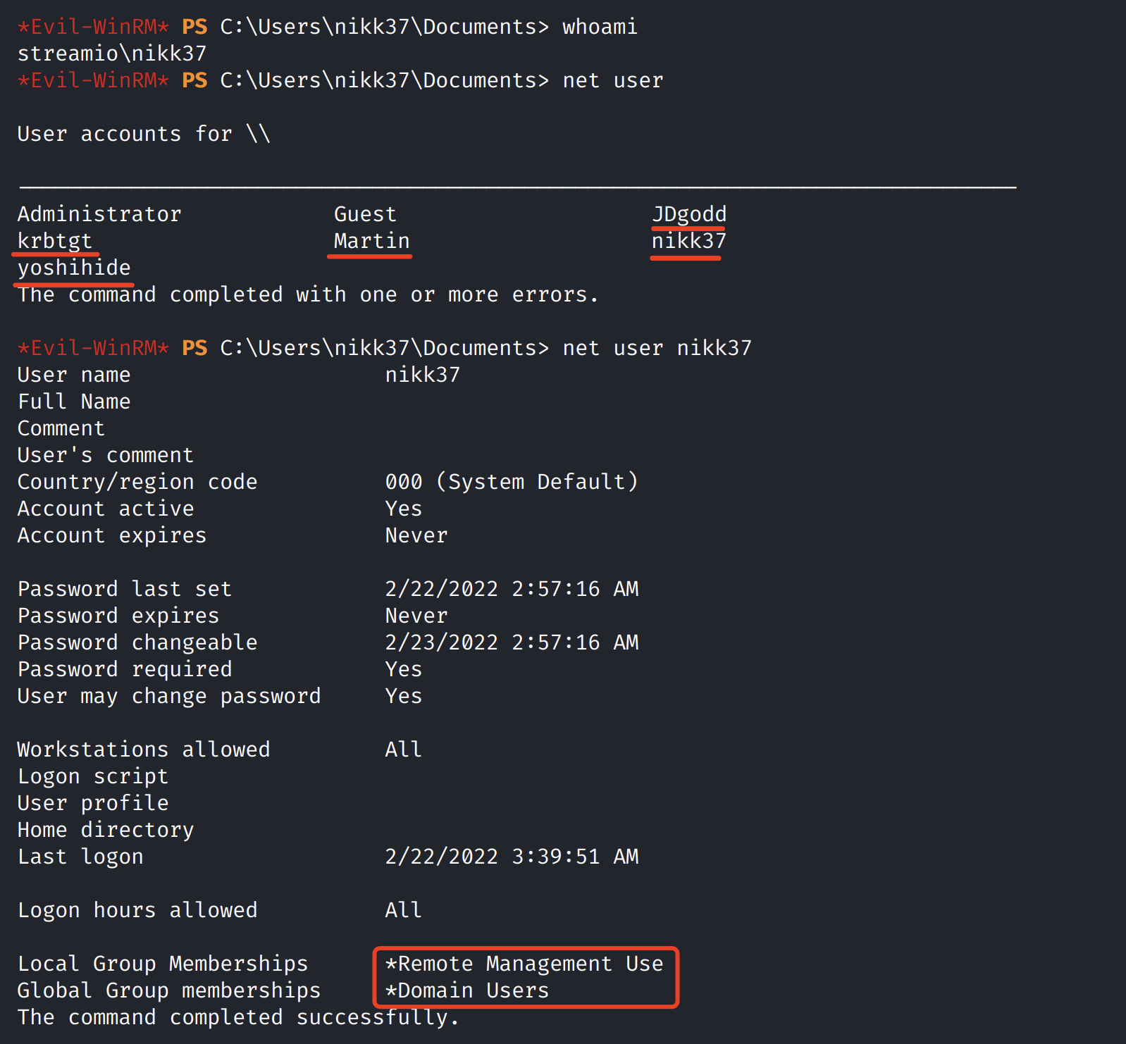The image size is (1126, 1044).
Task: Click the '*Domain Users' group entry
Action: (x=466, y=990)
